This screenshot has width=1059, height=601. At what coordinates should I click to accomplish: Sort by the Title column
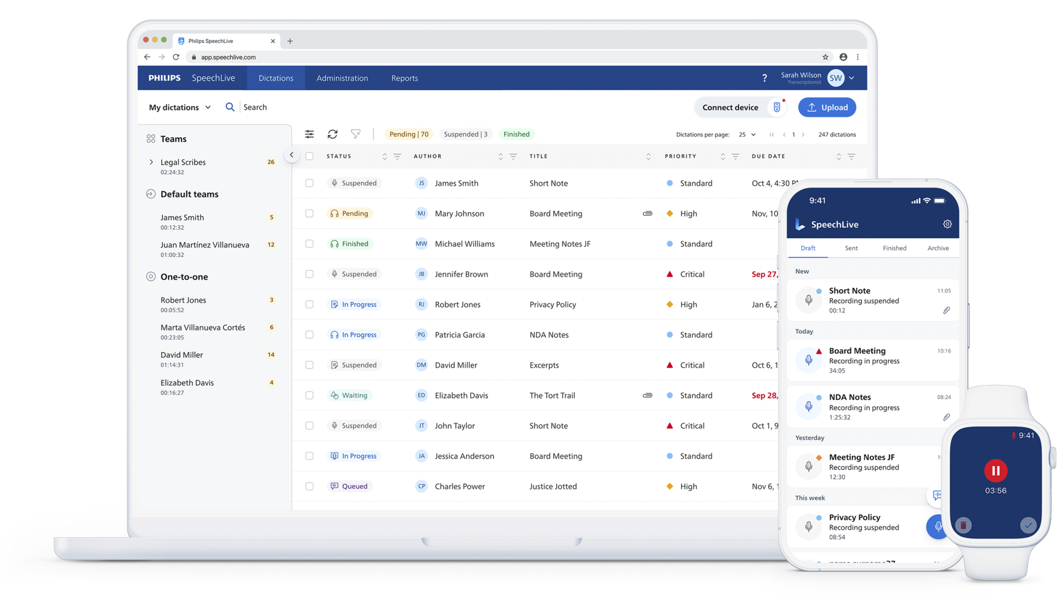click(x=648, y=157)
